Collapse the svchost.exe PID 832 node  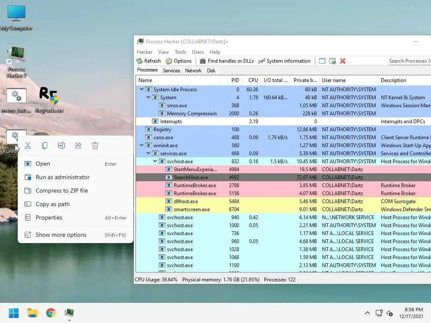155,161
